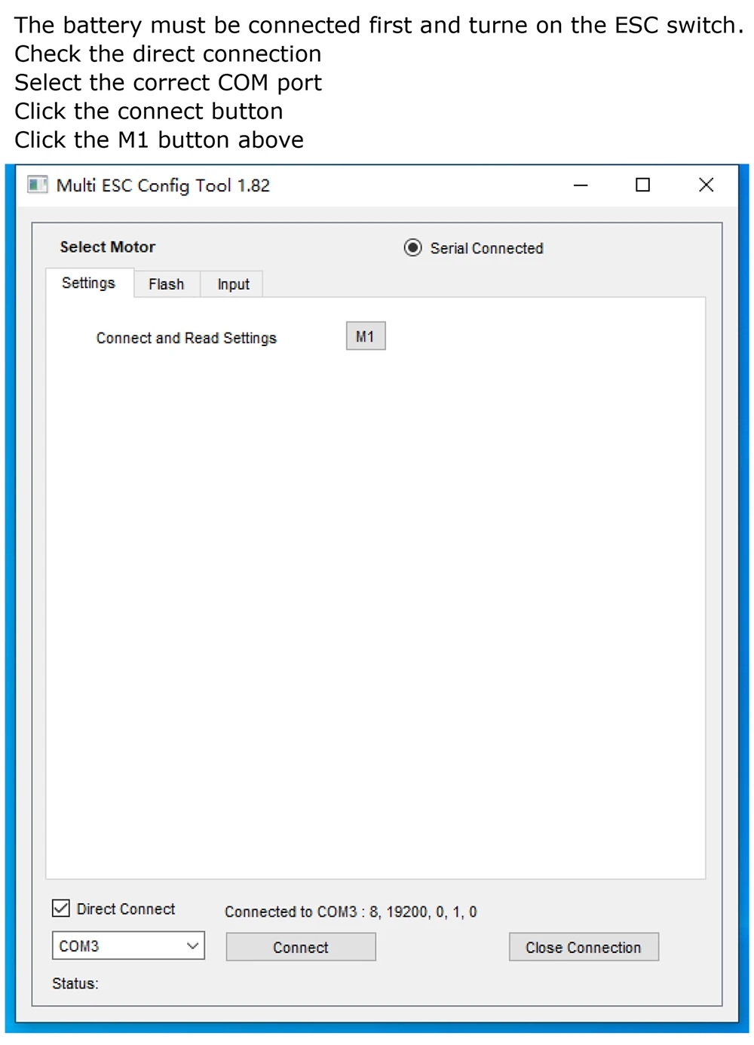754x1045 pixels.
Task: Select the Serial Connected radio button
Action: [412, 248]
